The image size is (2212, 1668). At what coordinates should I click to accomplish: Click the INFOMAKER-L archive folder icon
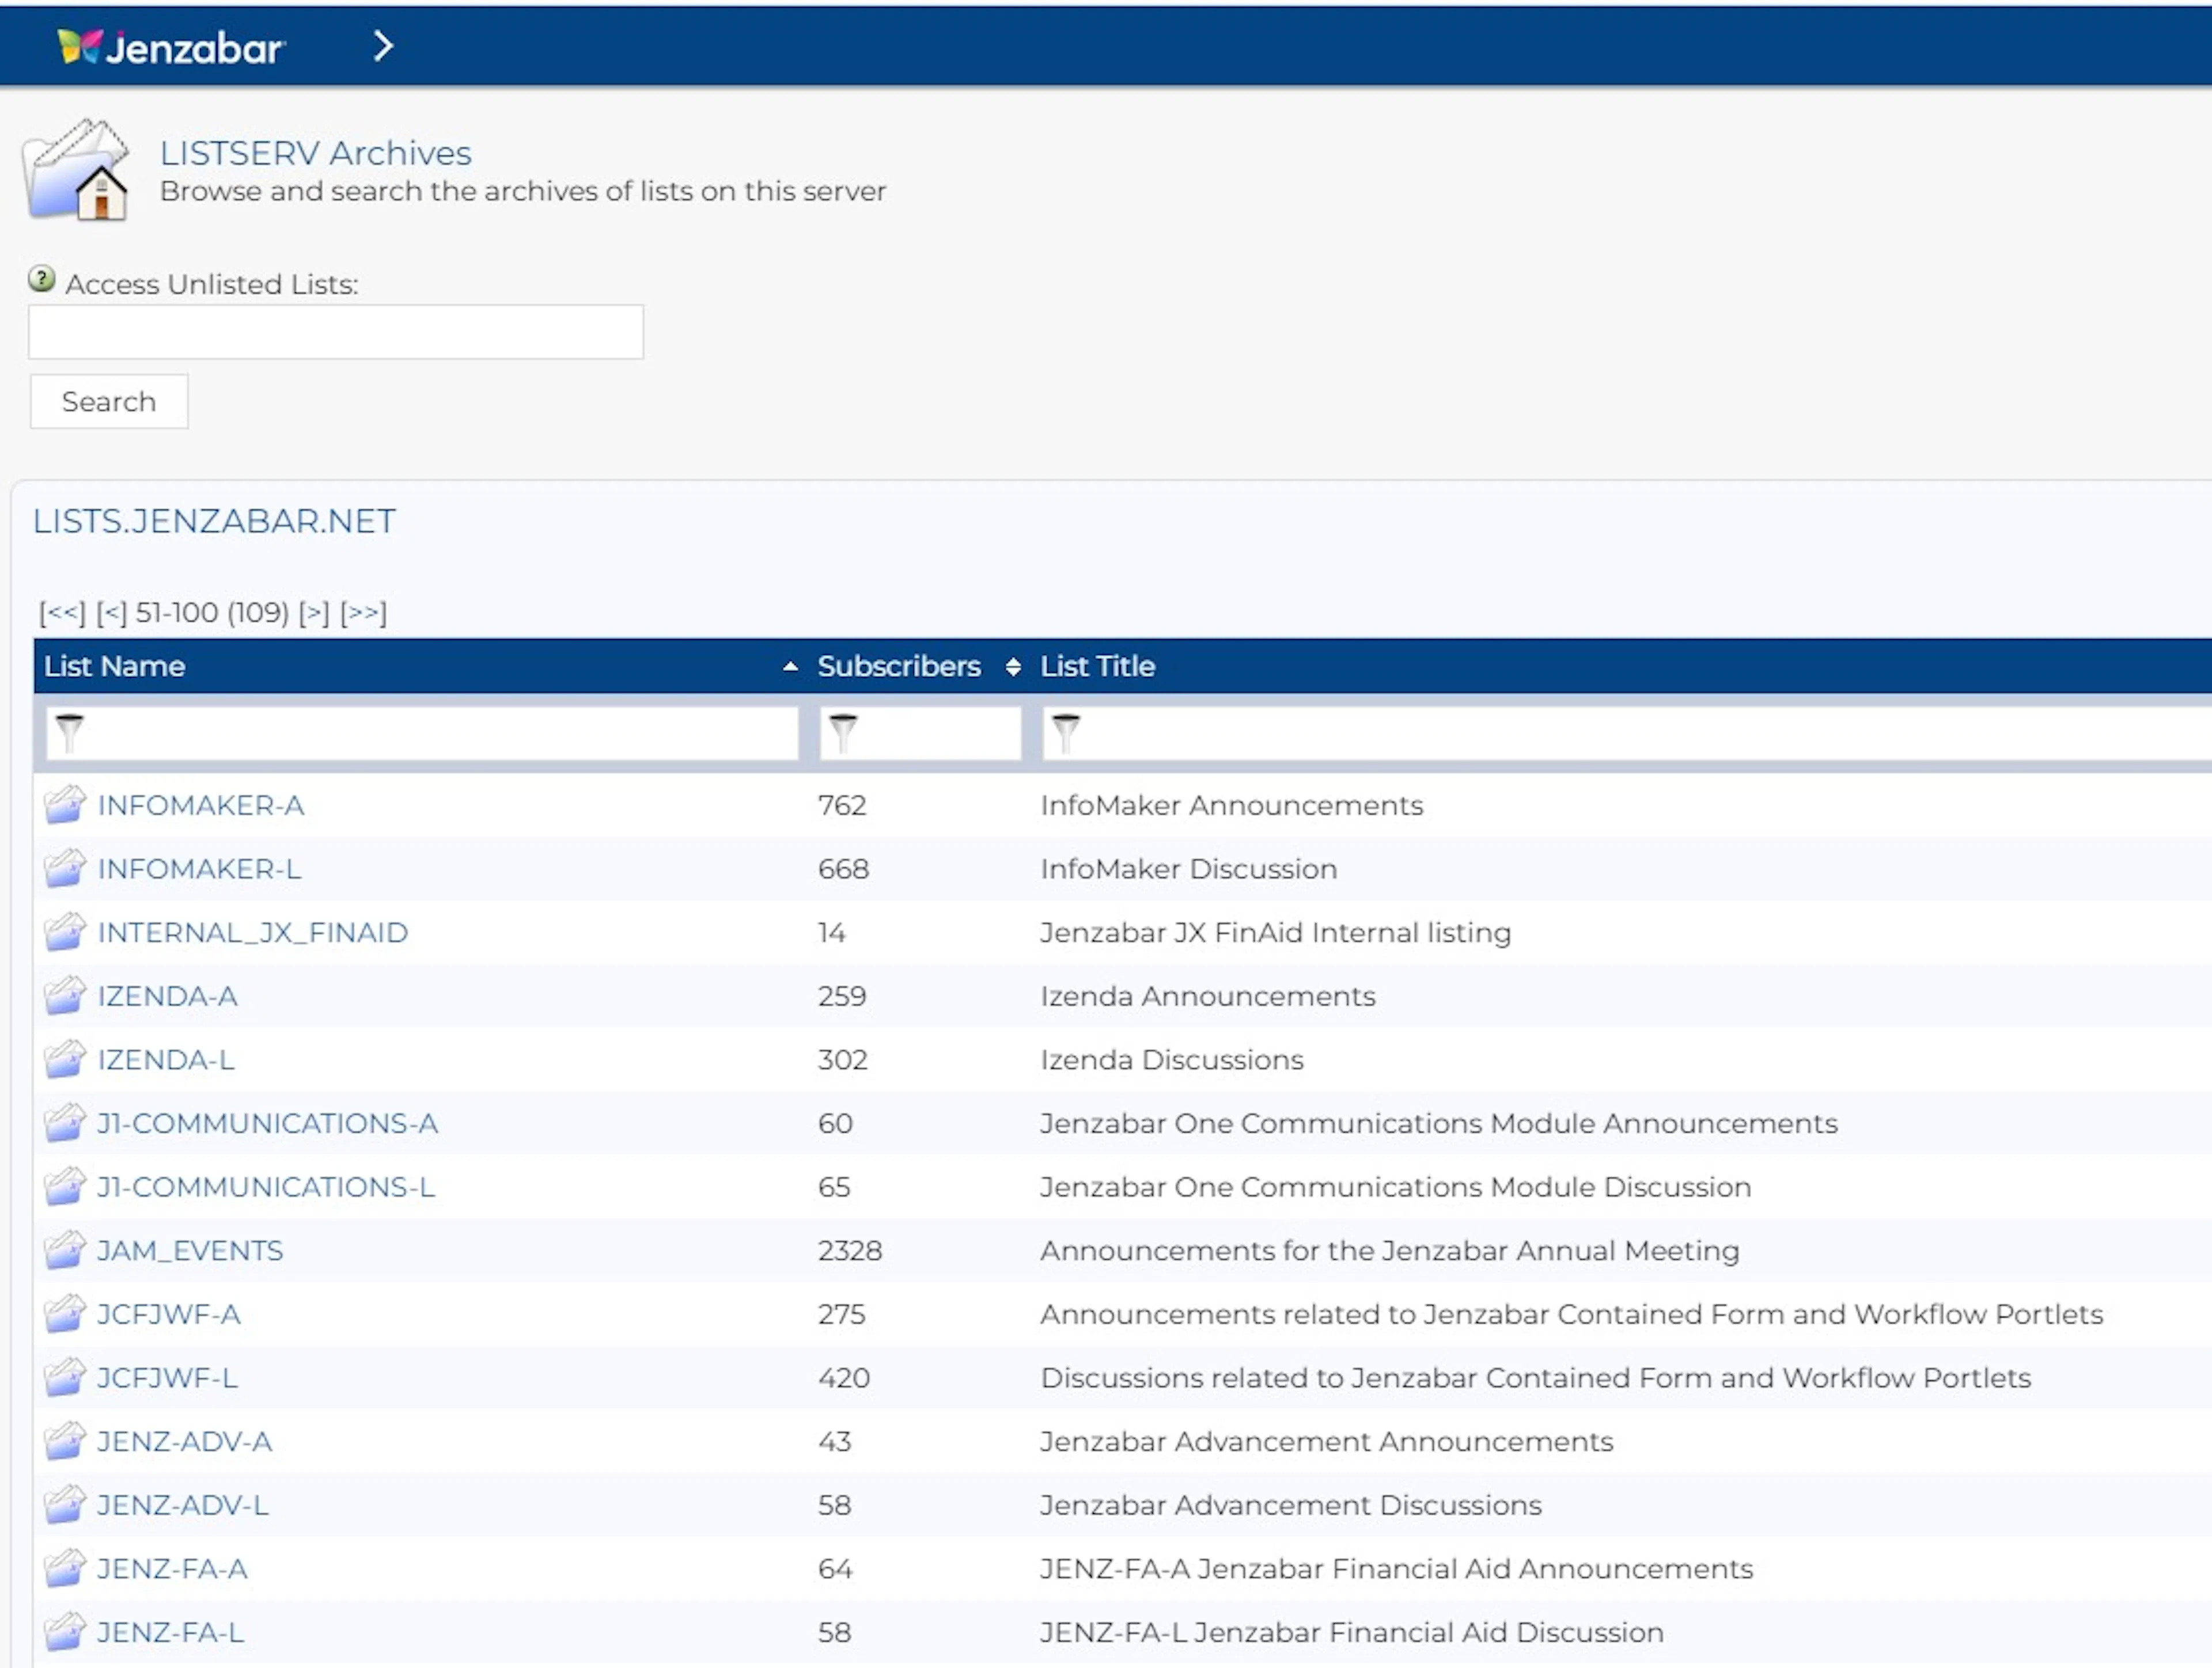[x=65, y=868]
